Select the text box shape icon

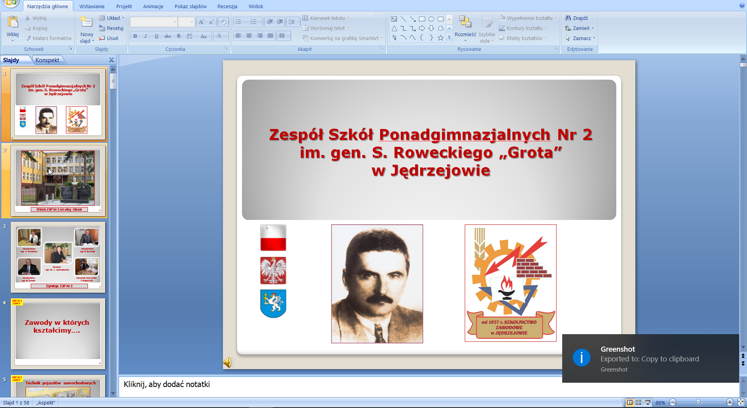[x=394, y=19]
